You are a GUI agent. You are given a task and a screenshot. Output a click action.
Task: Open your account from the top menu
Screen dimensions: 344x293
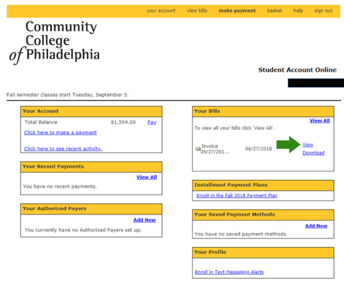pos(161,11)
